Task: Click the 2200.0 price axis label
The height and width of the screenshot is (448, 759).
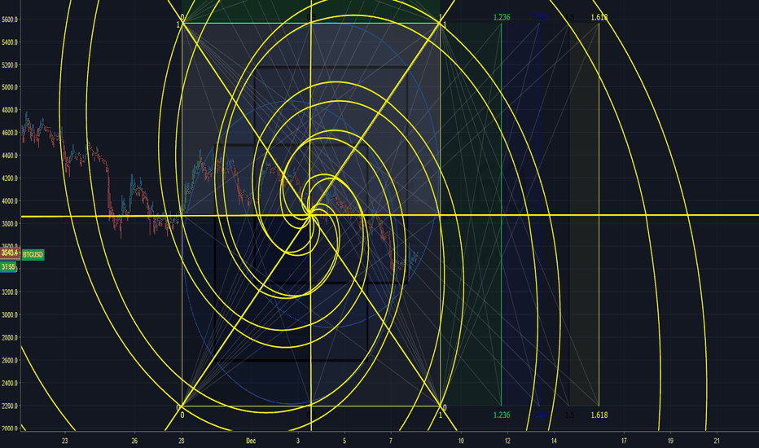Action: 10,406
